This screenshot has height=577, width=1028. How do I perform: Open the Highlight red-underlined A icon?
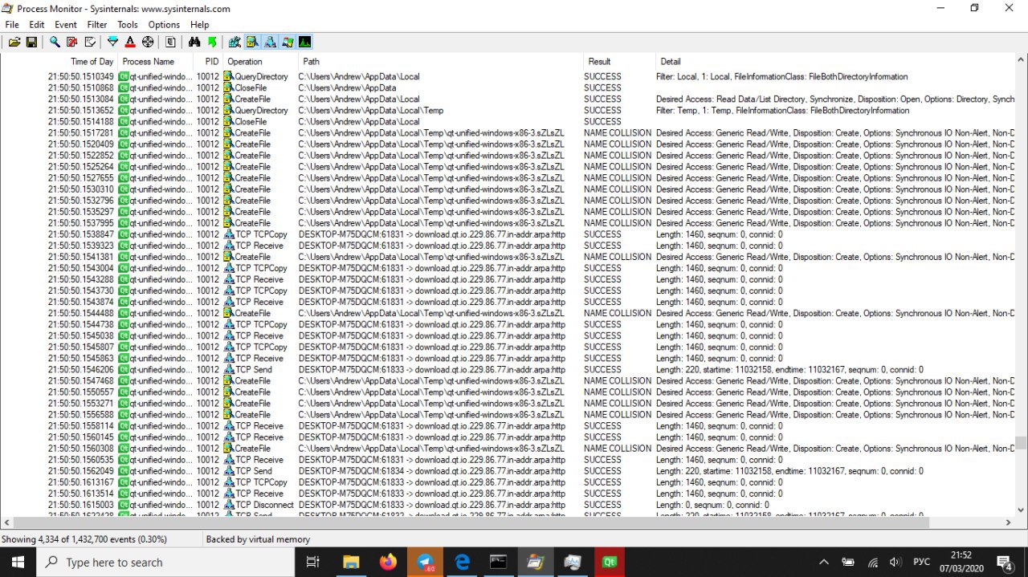130,42
